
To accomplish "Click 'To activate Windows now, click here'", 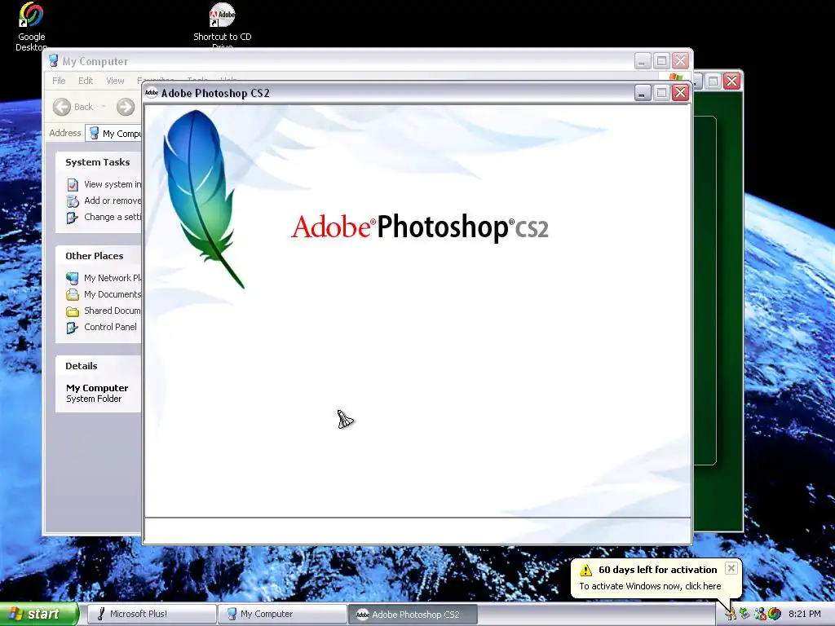I will pyautogui.click(x=650, y=586).
